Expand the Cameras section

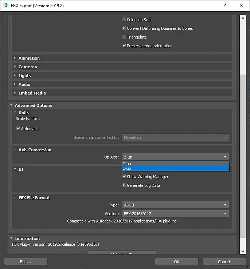pyautogui.click(x=28, y=67)
